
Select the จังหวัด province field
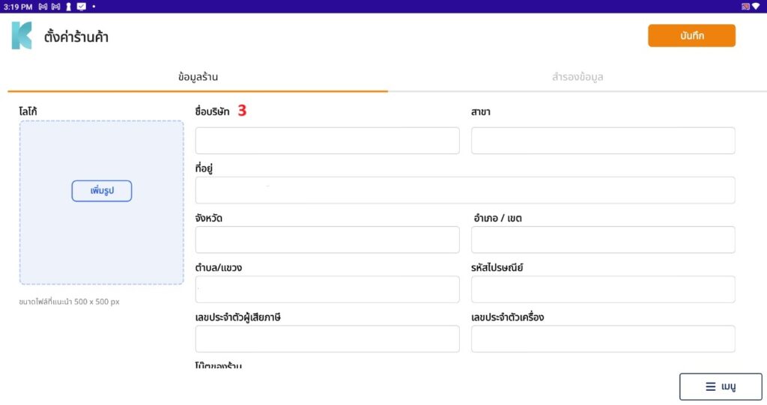(x=327, y=240)
